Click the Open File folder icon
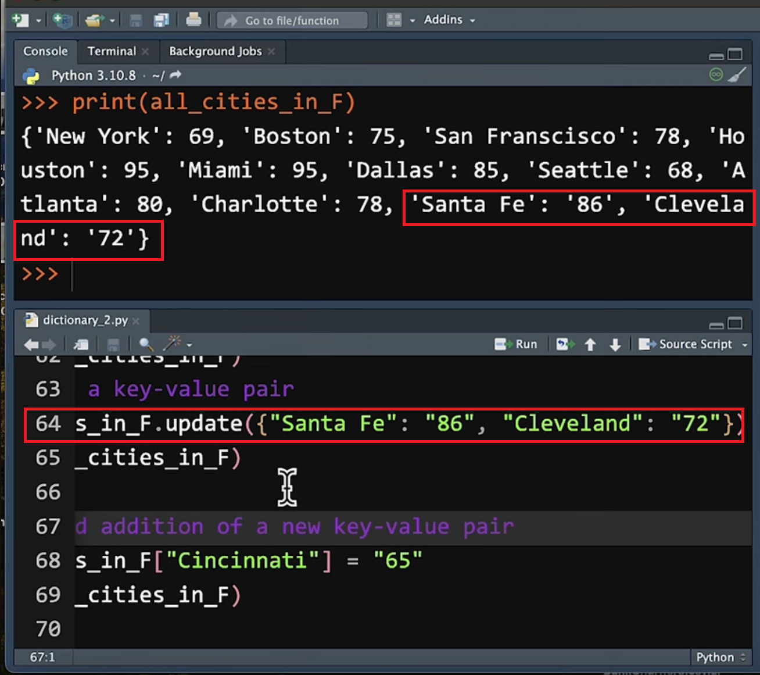The width and height of the screenshot is (760, 675). pos(94,20)
